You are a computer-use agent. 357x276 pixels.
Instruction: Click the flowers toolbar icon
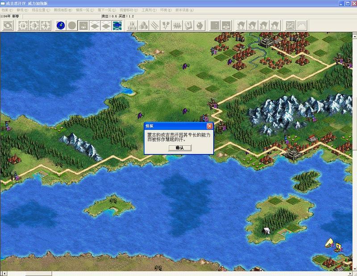[x=166, y=25]
